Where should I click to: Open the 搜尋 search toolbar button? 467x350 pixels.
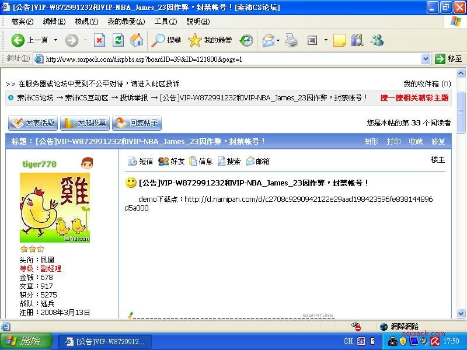tap(166, 40)
